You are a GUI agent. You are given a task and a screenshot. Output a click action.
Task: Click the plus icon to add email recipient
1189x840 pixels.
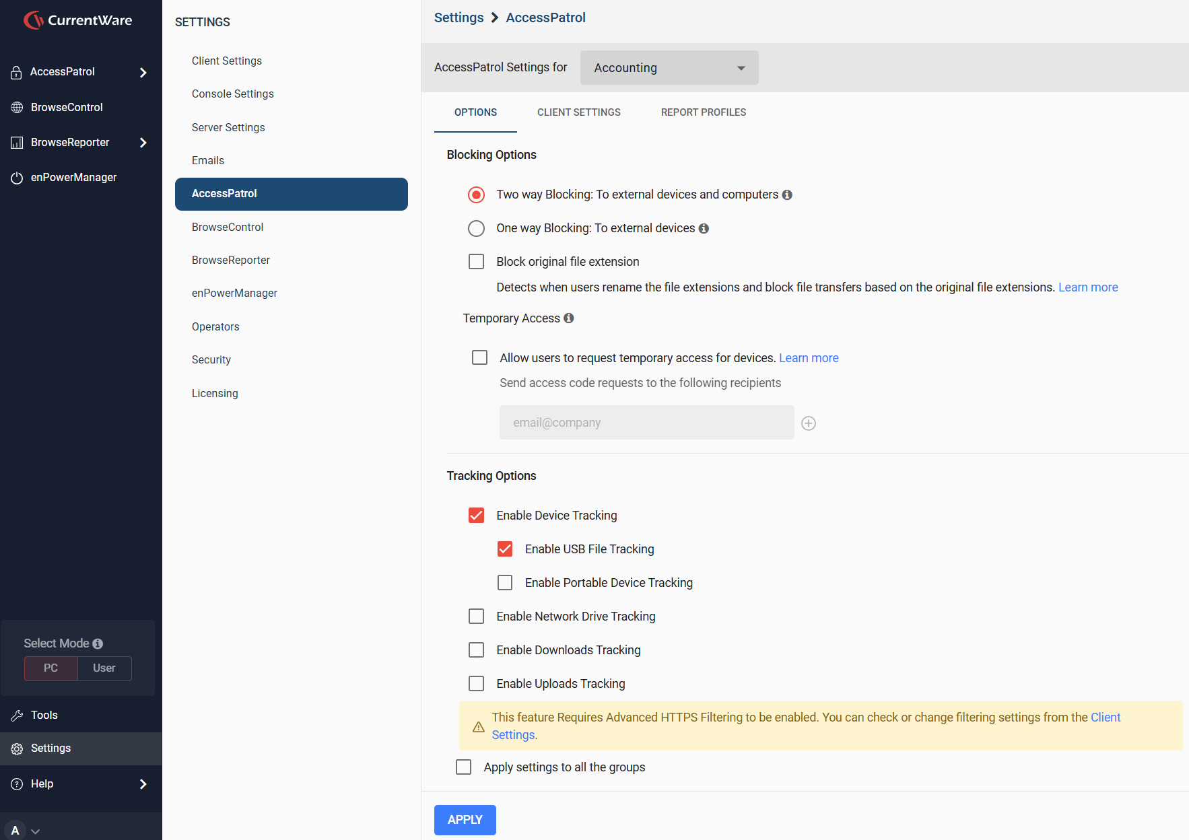[x=809, y=423]
